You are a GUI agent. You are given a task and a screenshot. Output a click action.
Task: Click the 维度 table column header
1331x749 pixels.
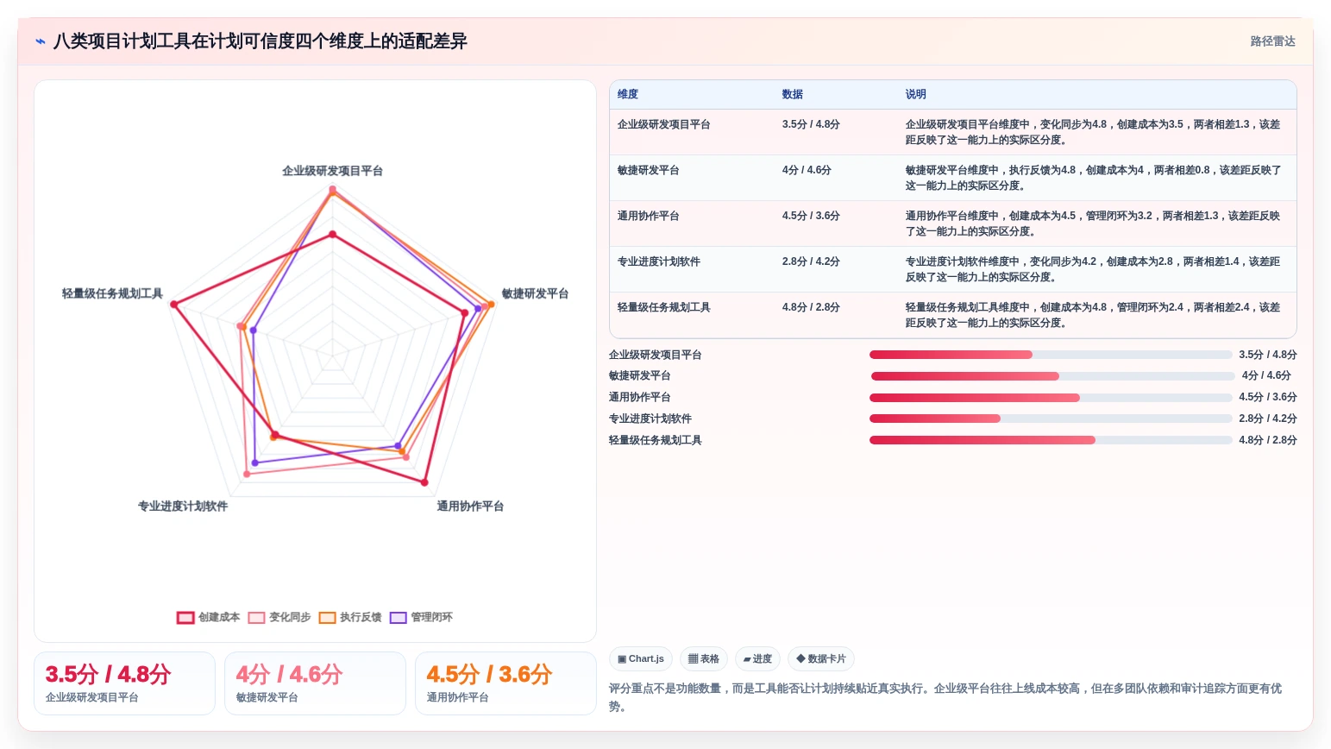[x=628, y=95]
